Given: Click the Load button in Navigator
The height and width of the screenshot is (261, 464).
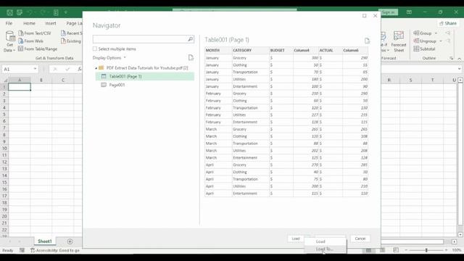Looking at the screenshot, I should [296, 239].
